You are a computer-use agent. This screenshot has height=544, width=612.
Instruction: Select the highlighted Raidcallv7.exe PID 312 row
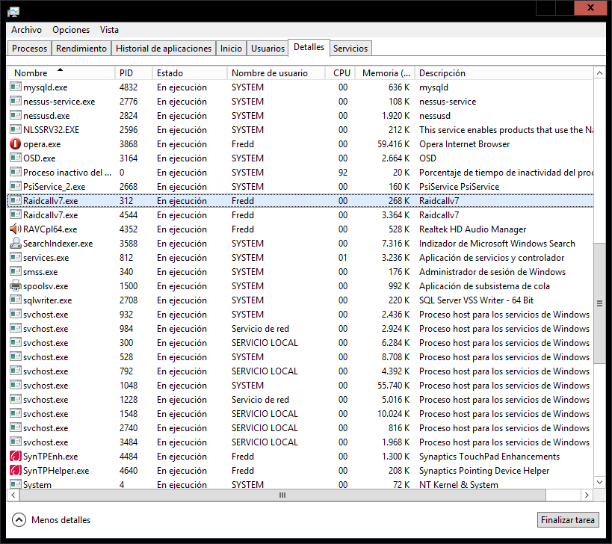300,200
